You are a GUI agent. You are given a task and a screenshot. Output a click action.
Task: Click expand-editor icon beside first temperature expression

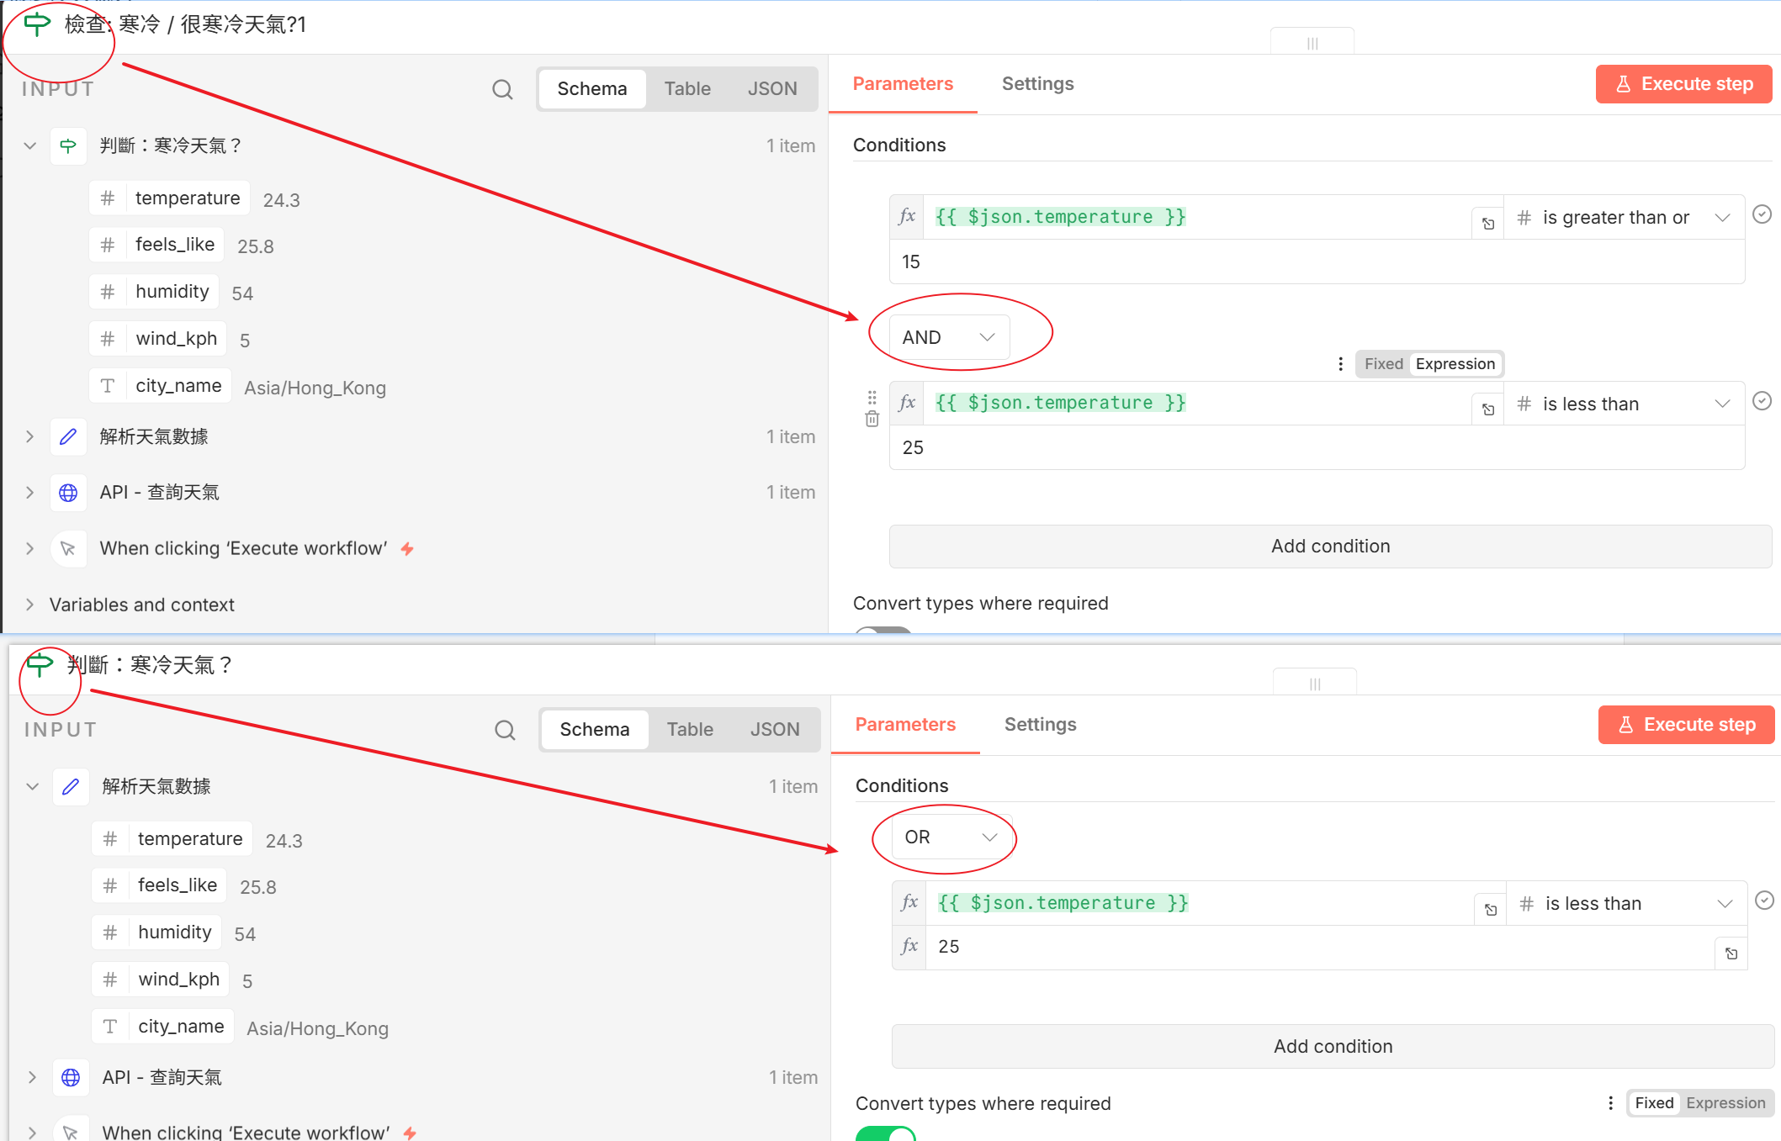point(1487,223)
